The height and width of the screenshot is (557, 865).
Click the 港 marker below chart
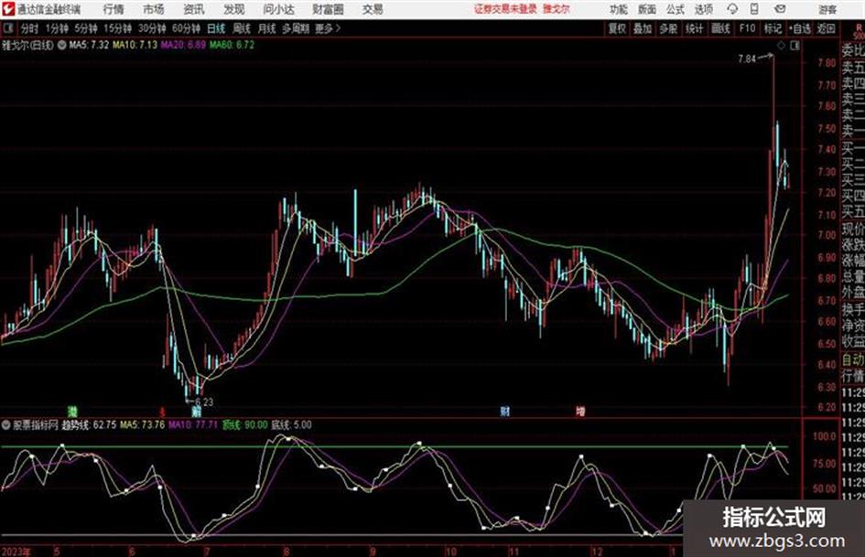tap(72, 411)
